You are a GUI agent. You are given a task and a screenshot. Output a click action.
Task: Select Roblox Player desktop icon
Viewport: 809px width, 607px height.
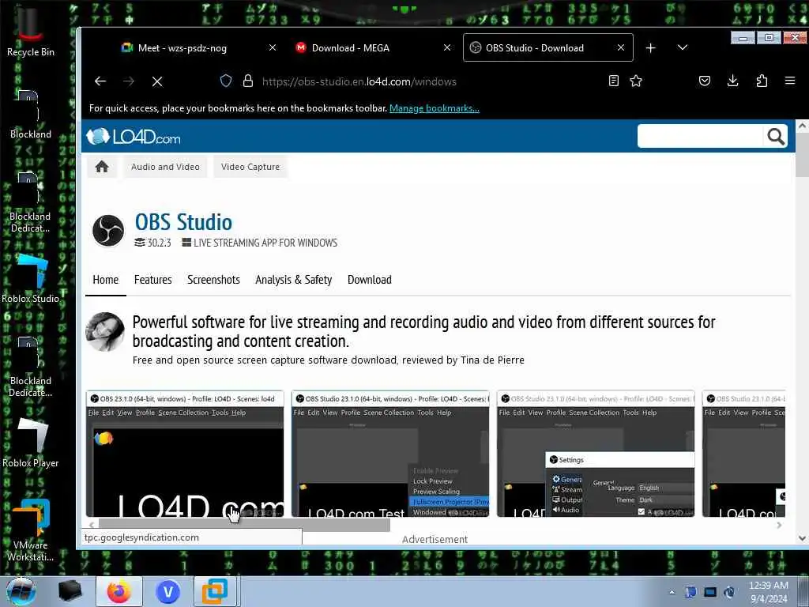pyautogui.click(x=31, y=443)
